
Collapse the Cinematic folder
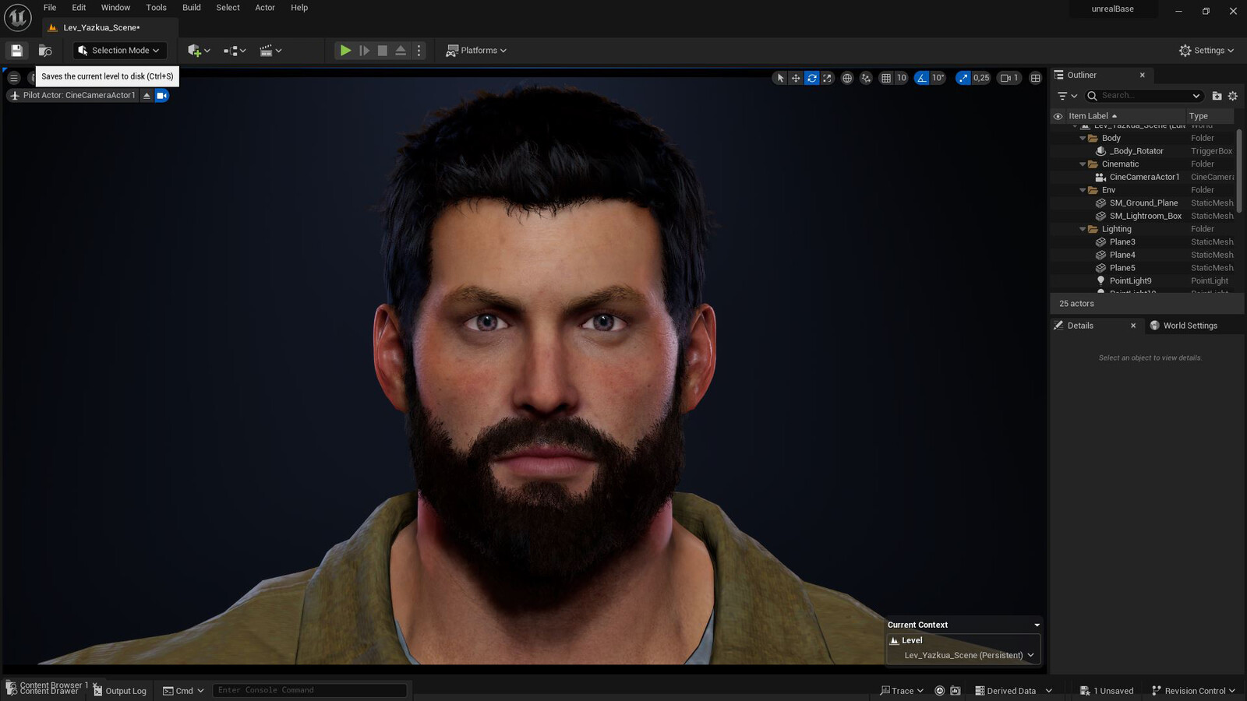pos(1083,164)
